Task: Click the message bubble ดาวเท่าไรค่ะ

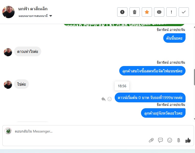Action: [28, 51]
